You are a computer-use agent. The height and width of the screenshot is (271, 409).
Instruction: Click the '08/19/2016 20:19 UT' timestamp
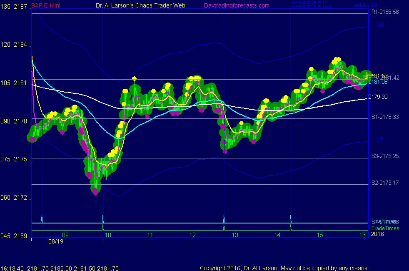coord(309,3)
